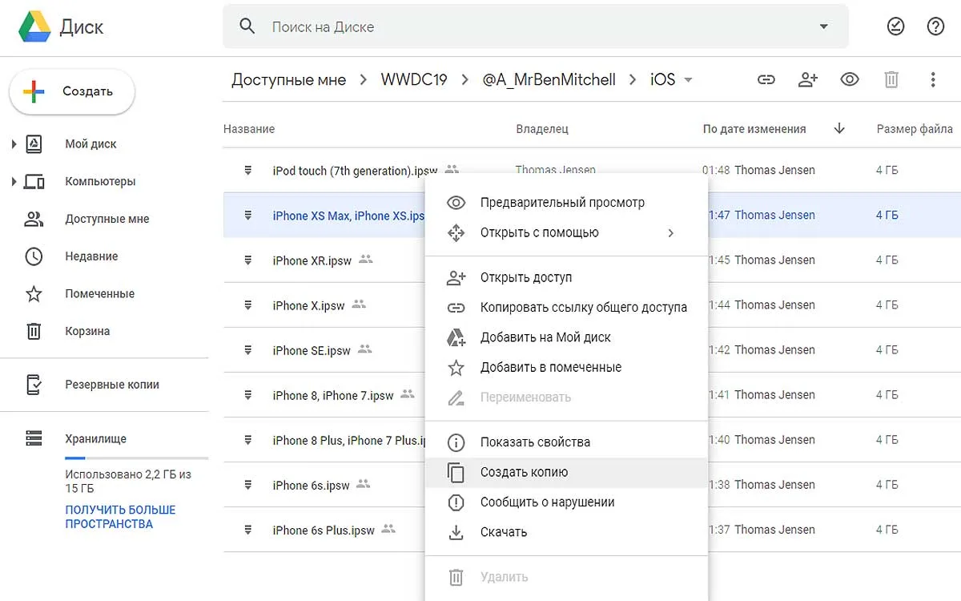The image size is (961, 601).
Task: Open the help question mark icon
Action: 935,26
